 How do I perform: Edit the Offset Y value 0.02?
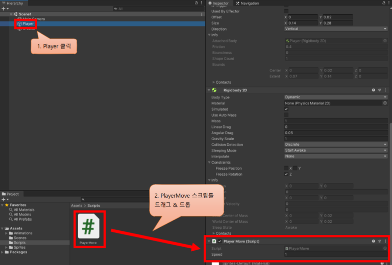pos(338,17)
